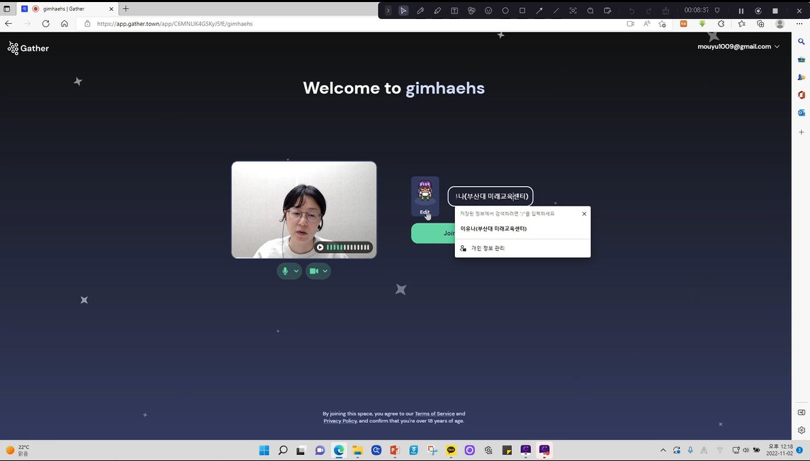Stop the screen recording

pyautogui.click(x=774, y=11)
